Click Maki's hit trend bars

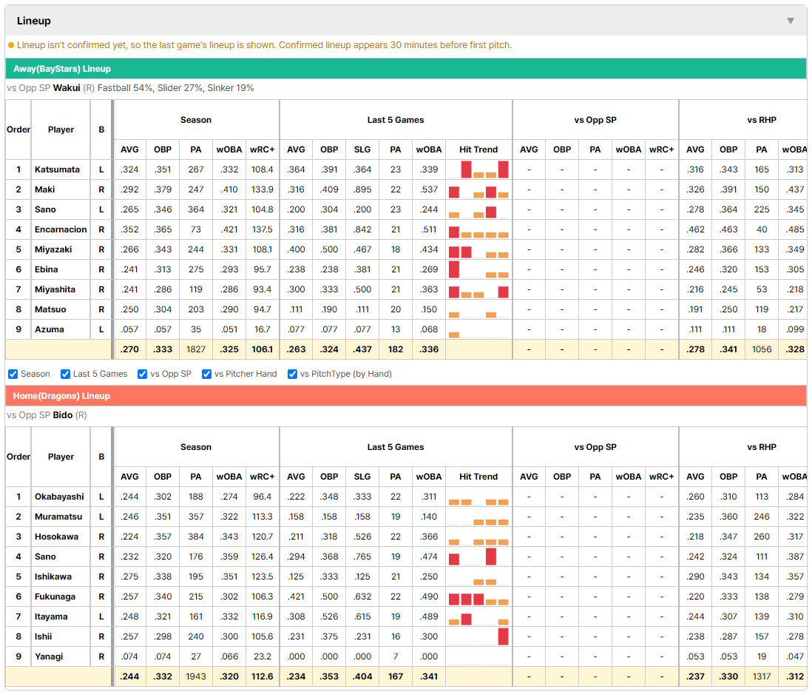478,189
